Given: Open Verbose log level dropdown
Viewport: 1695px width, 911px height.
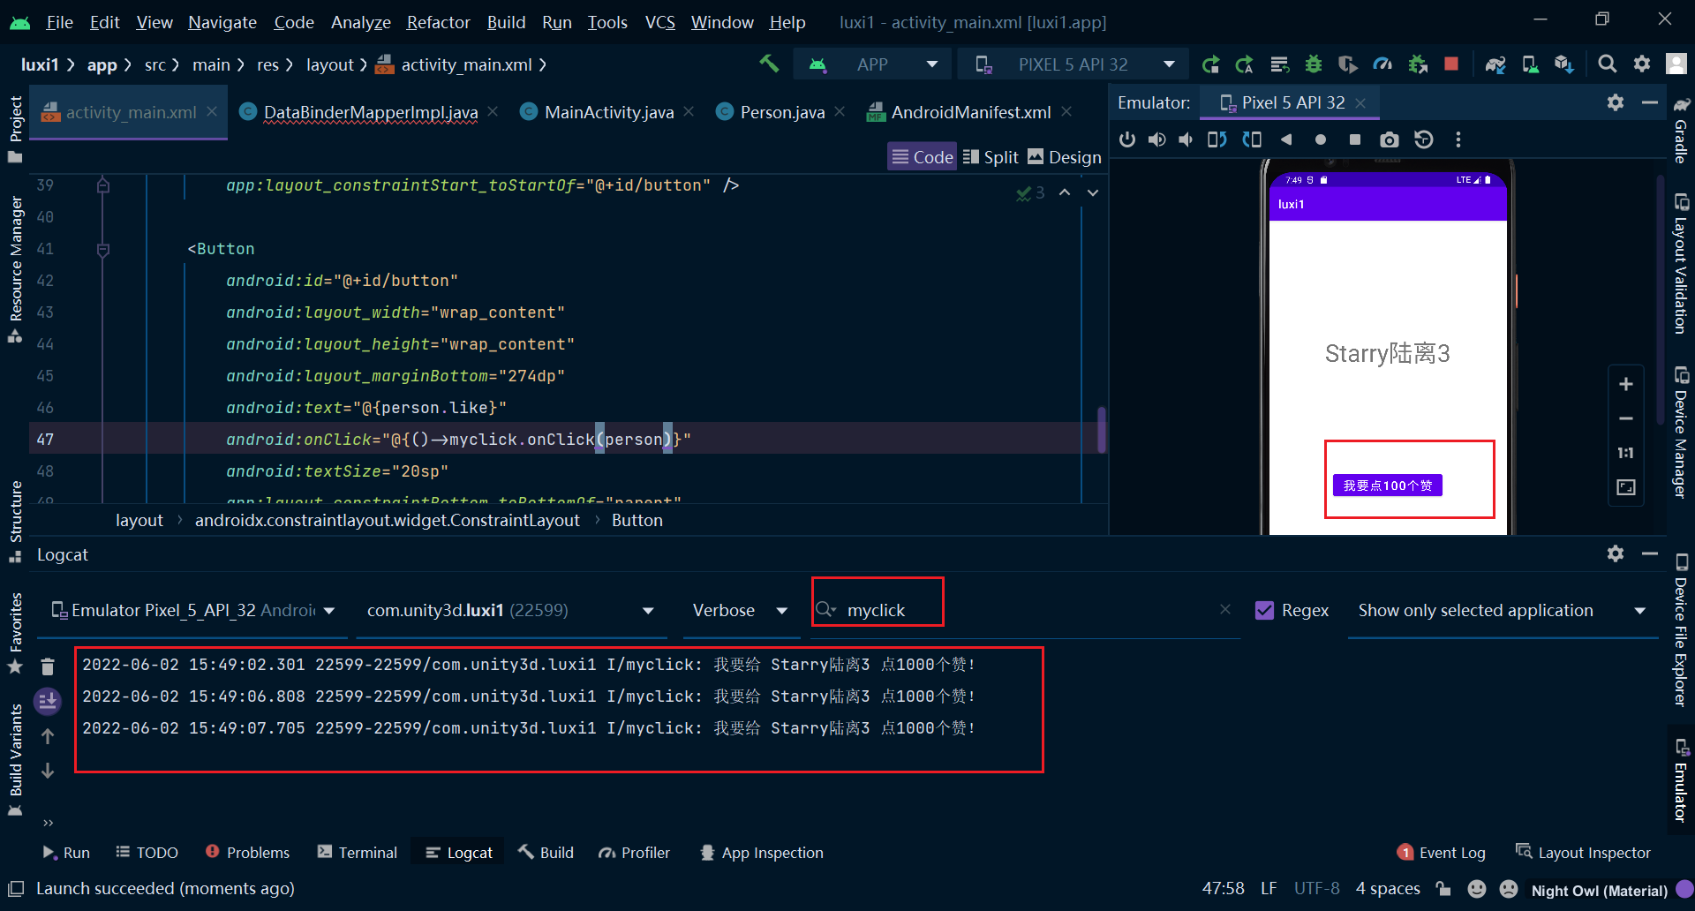Looking at the screenshot, I should (740, 610).
